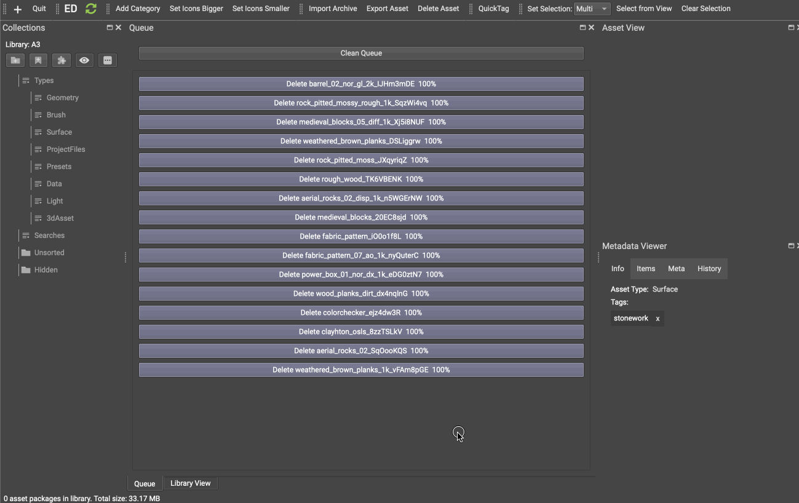Open the Meta tab in Metadata Viewer
799x503 pixels.
pos(677,269)
